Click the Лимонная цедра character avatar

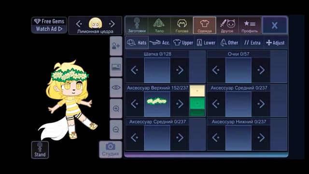tap(96, 23)
